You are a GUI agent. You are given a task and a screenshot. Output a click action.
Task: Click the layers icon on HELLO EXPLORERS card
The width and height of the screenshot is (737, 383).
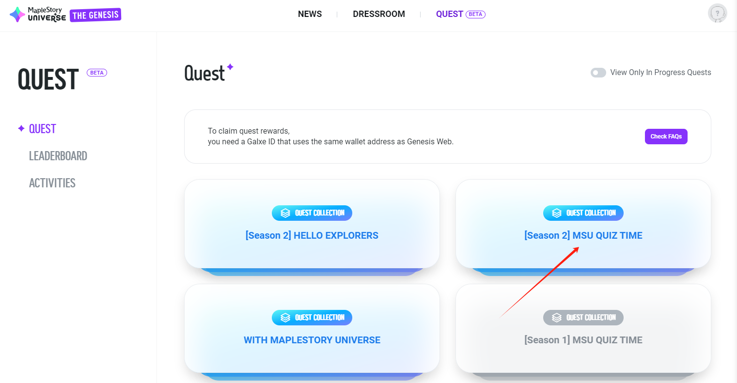285,213
